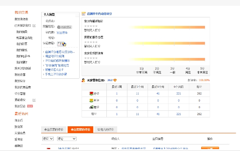Click the stars under 卖家发货的速度
The width and height of the screenshot is (240, 151).
pos(91,58)
